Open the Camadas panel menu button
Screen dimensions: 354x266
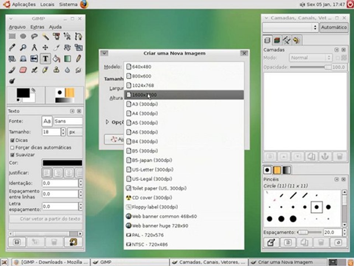[x=337, y=50]
